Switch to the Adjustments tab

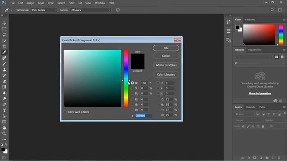tap(255, 50)
